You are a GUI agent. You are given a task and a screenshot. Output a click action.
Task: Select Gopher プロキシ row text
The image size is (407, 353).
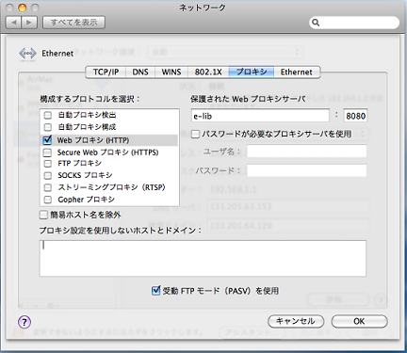point(87,200)
